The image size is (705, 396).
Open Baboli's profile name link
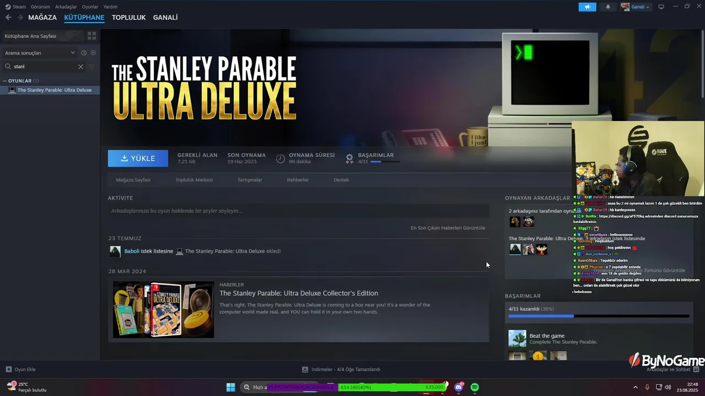point(132,251)
